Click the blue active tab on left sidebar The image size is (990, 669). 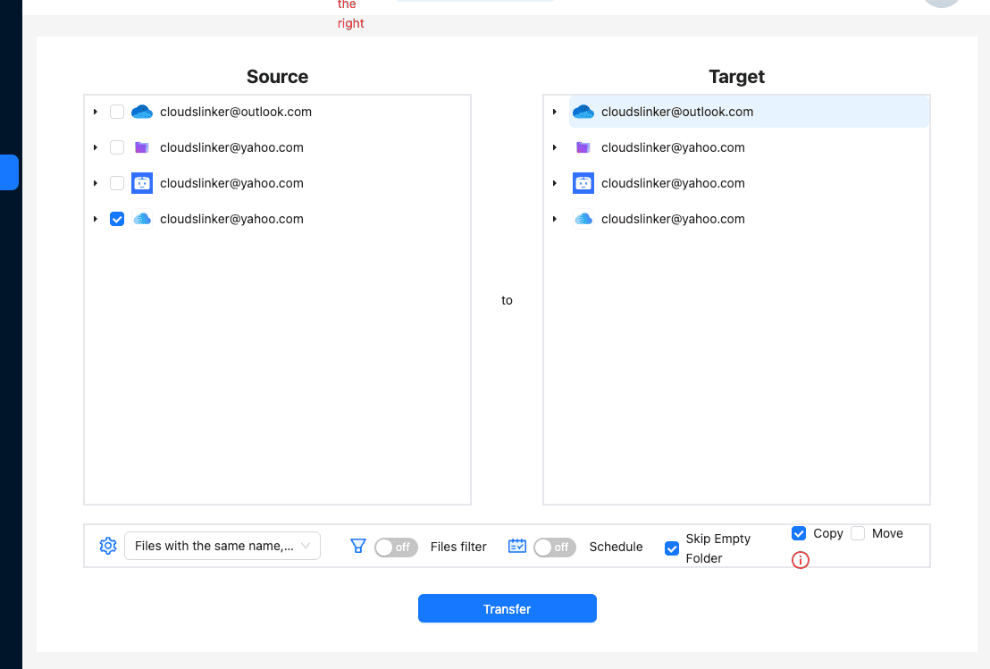point(10,172)
